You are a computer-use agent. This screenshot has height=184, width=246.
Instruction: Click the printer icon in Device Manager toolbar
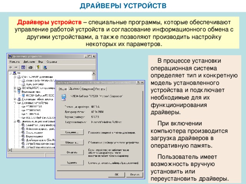tap(31, 67)
